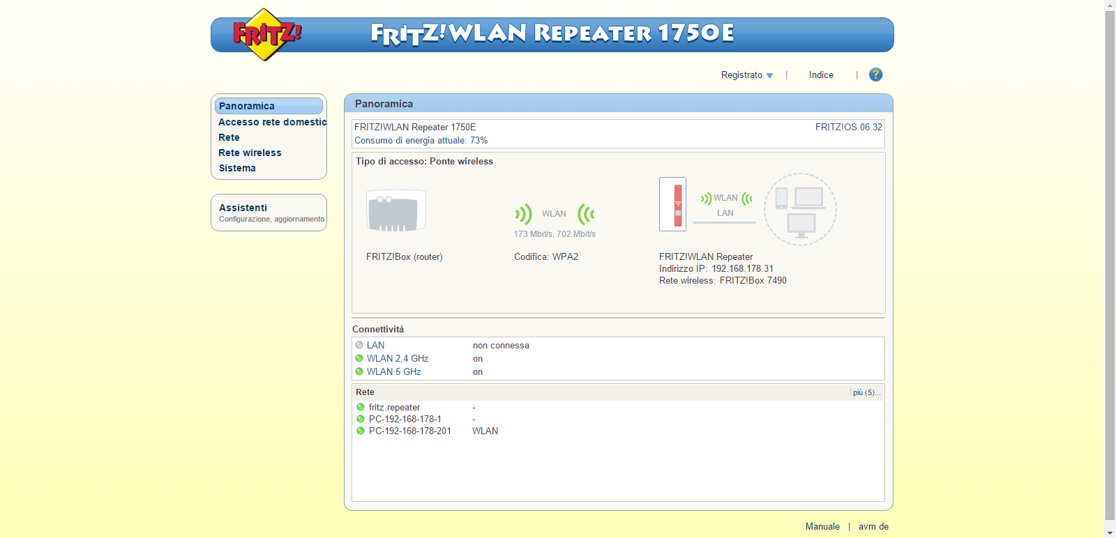Click the Indice link at top
The width and height of the screenshot is (1116, 538).
pyautogui.click(x=821, y=75)
